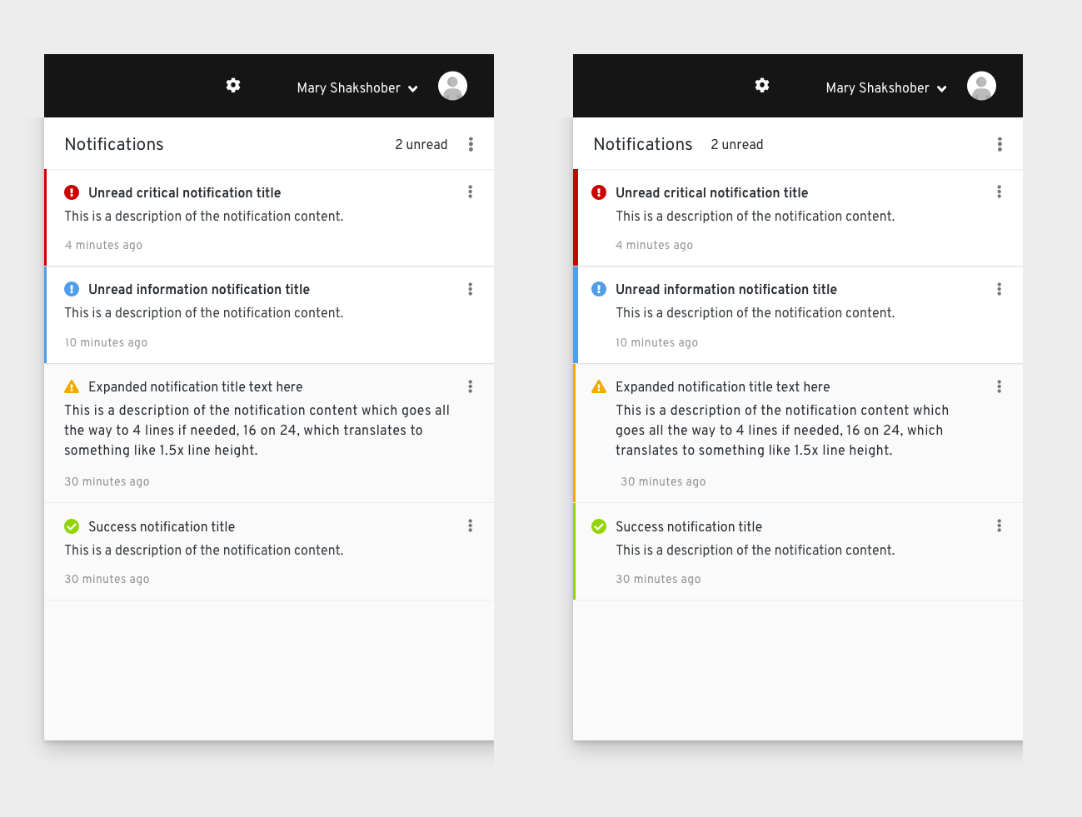This screenshot has width=1082, height=817.
Task: Open settings gear in left panel header
Action: 233,85
